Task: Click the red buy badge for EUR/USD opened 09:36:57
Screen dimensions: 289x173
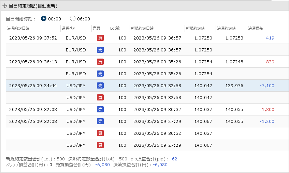Action: [100, 38]
